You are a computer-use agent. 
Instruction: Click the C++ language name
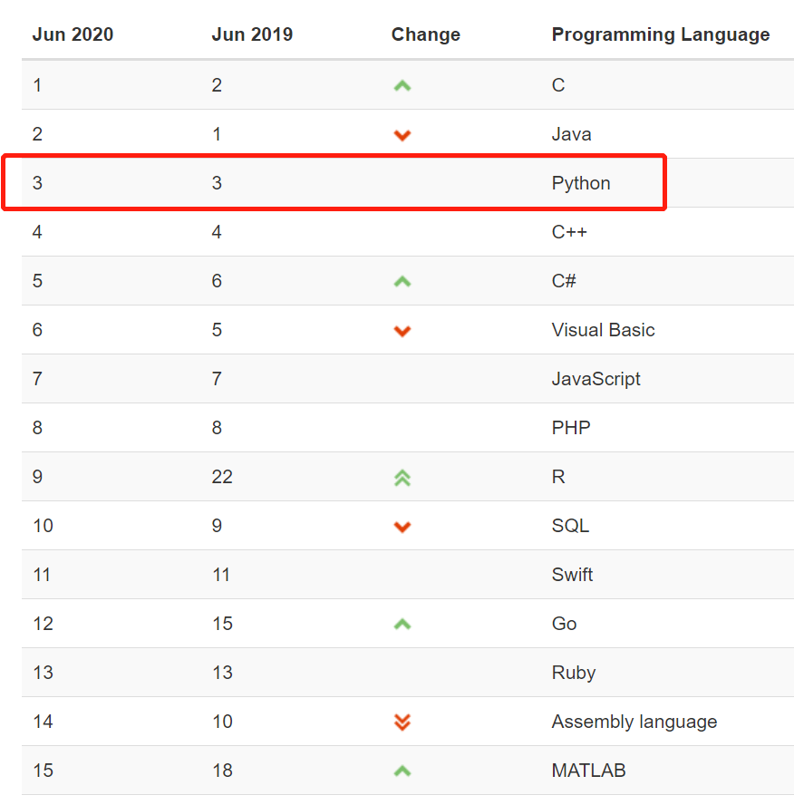pyautogui.click(x=569, y=232)
